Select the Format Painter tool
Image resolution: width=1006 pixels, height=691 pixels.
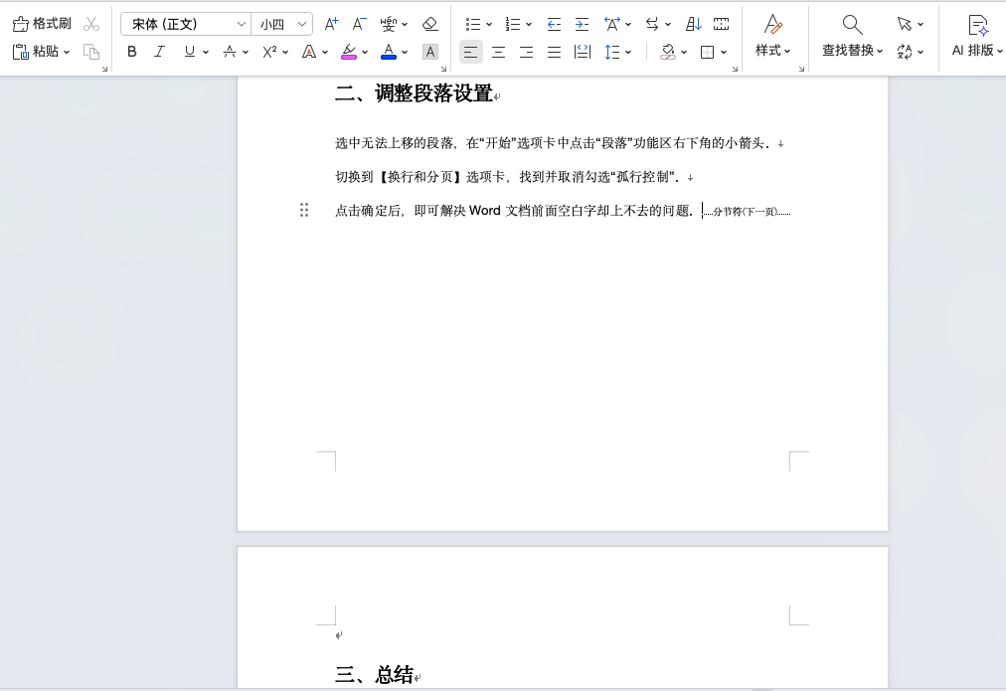pyautogui.click(x=40, y=23)
